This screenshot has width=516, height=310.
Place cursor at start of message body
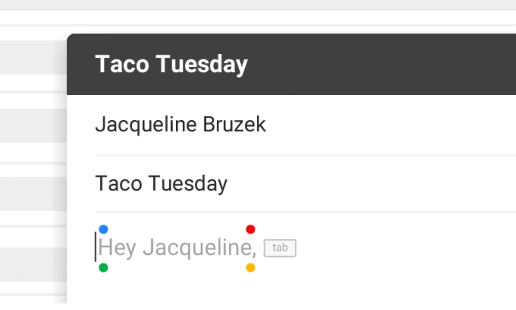[x=96, y=248]
